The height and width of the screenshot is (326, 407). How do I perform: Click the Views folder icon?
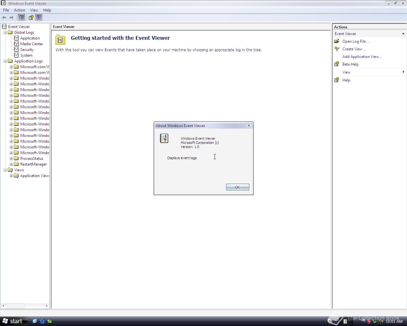point(10,170)
